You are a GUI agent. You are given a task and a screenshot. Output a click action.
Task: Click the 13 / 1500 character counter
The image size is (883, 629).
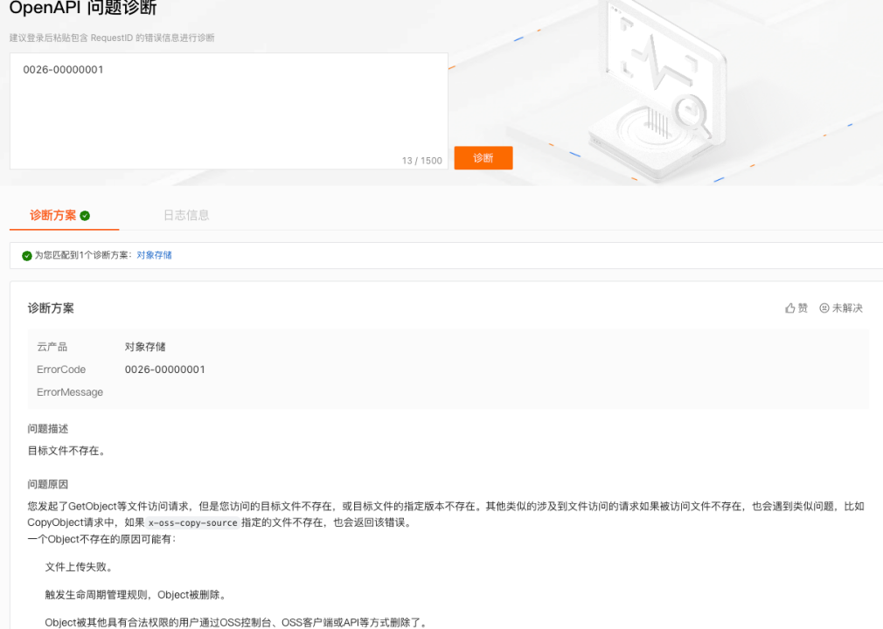coord(421,161)
